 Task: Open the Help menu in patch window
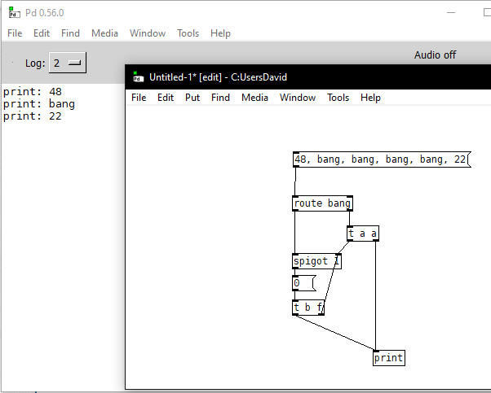(x=370, y=98)
